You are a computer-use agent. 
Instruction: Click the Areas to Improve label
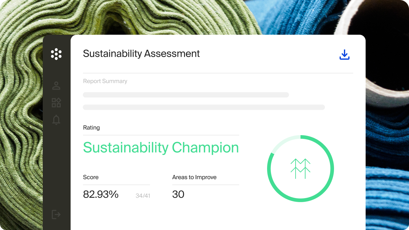tap(194, 177)
